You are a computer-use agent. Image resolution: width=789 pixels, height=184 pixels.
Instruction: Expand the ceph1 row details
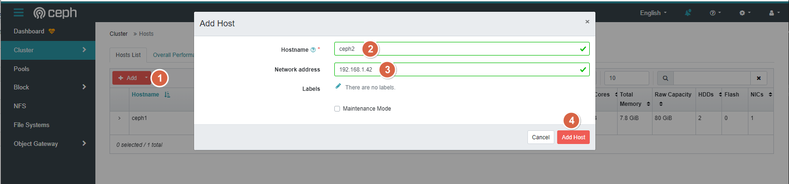tap(119, 118)
